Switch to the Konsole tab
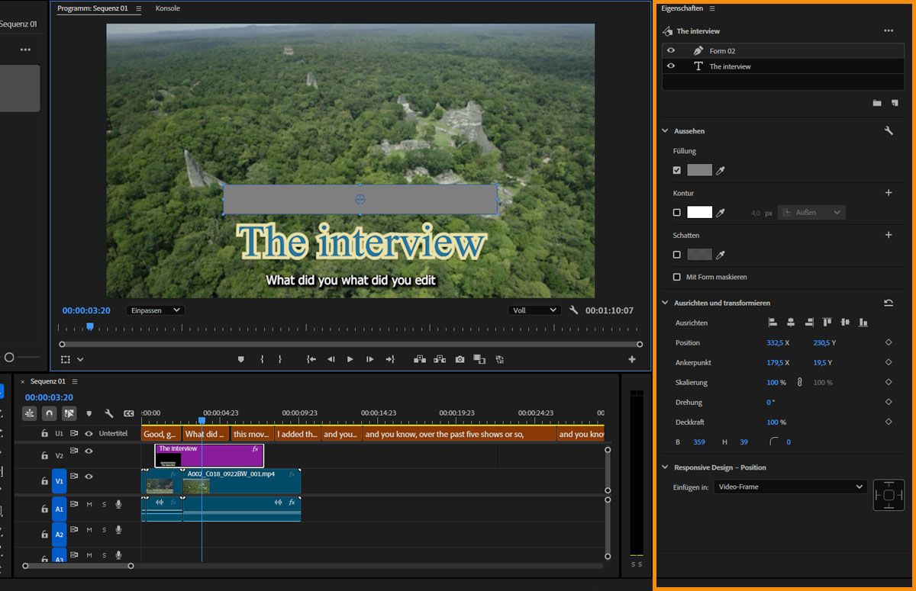 point(168,8)
